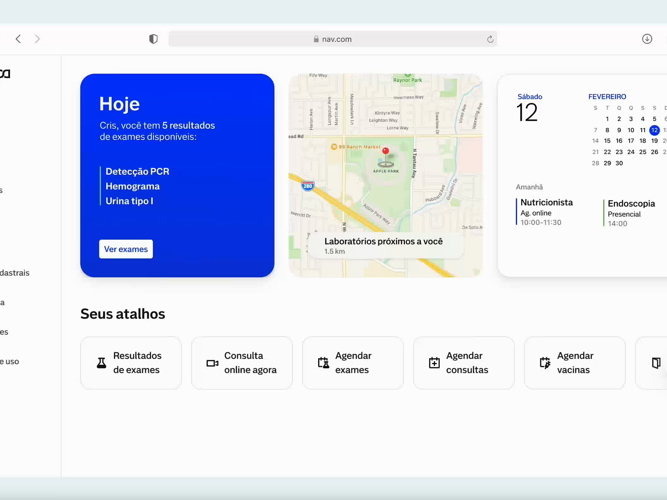Image resolution: width=667 pixels, height=500 pixels.
Task: Click the red map pin at Apple Park
Action: tap(386, 152)
